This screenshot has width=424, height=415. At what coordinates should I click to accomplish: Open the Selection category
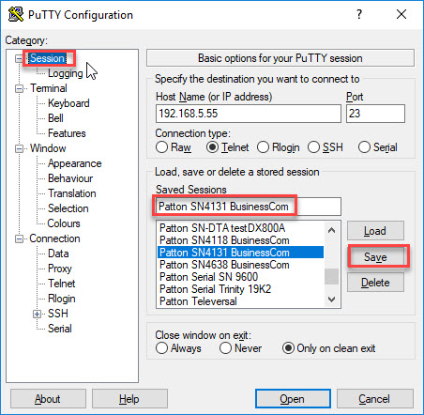pyautogui.click(x=68, y=208)
